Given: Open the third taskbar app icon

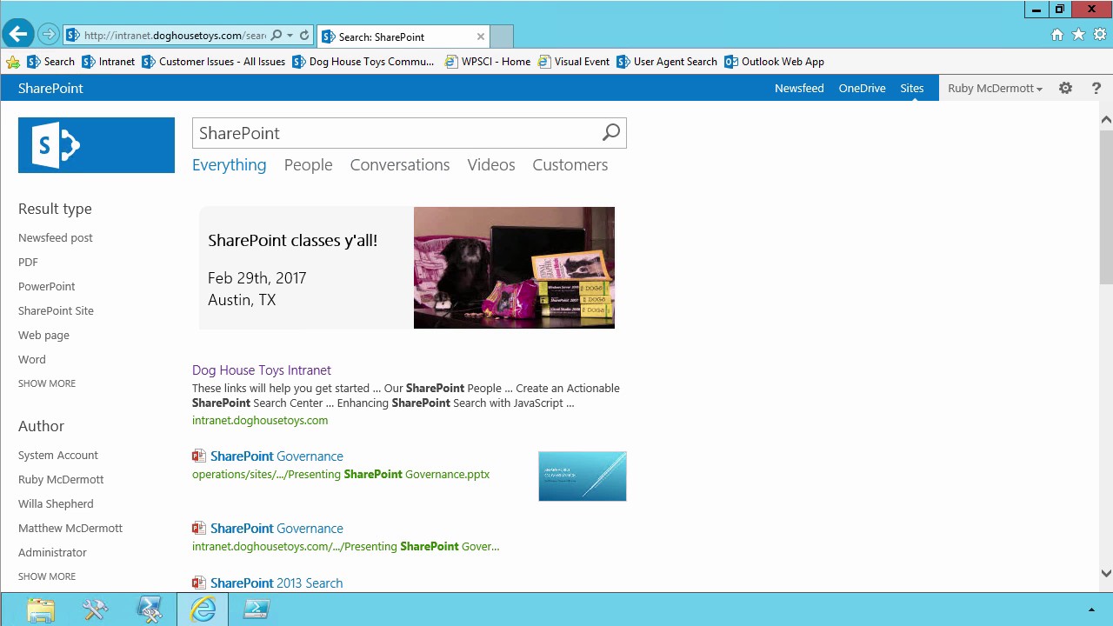Looking at the screenshot, I should 150,609.
